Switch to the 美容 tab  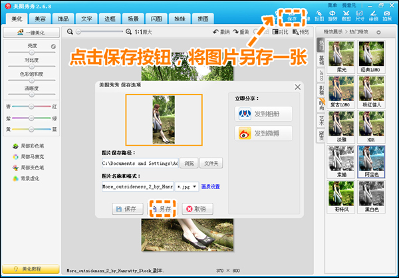click(40, 19)
